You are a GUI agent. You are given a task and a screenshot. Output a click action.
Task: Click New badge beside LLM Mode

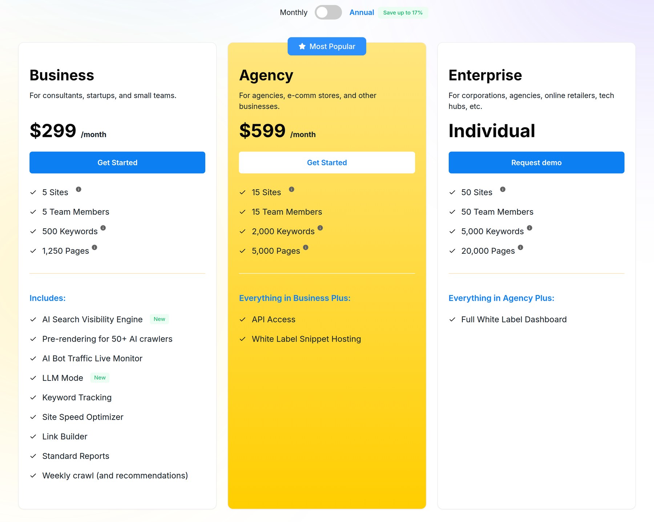coord(100,378)
